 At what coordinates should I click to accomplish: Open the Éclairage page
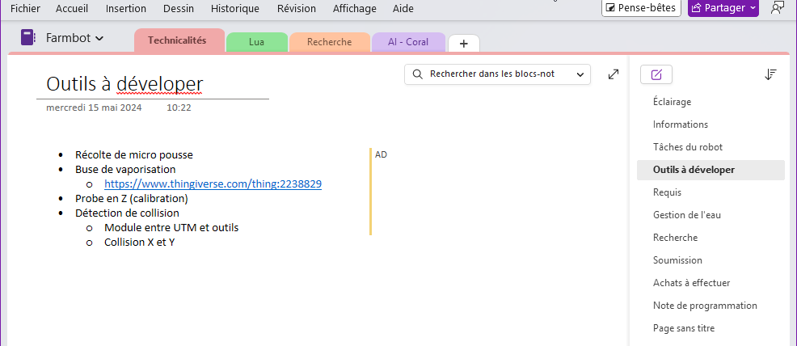pyautogui.click(x=711, y=102)
